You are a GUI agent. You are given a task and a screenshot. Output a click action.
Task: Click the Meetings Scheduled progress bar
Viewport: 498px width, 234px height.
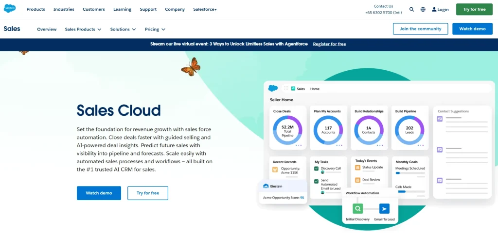(x=410, y=173)
